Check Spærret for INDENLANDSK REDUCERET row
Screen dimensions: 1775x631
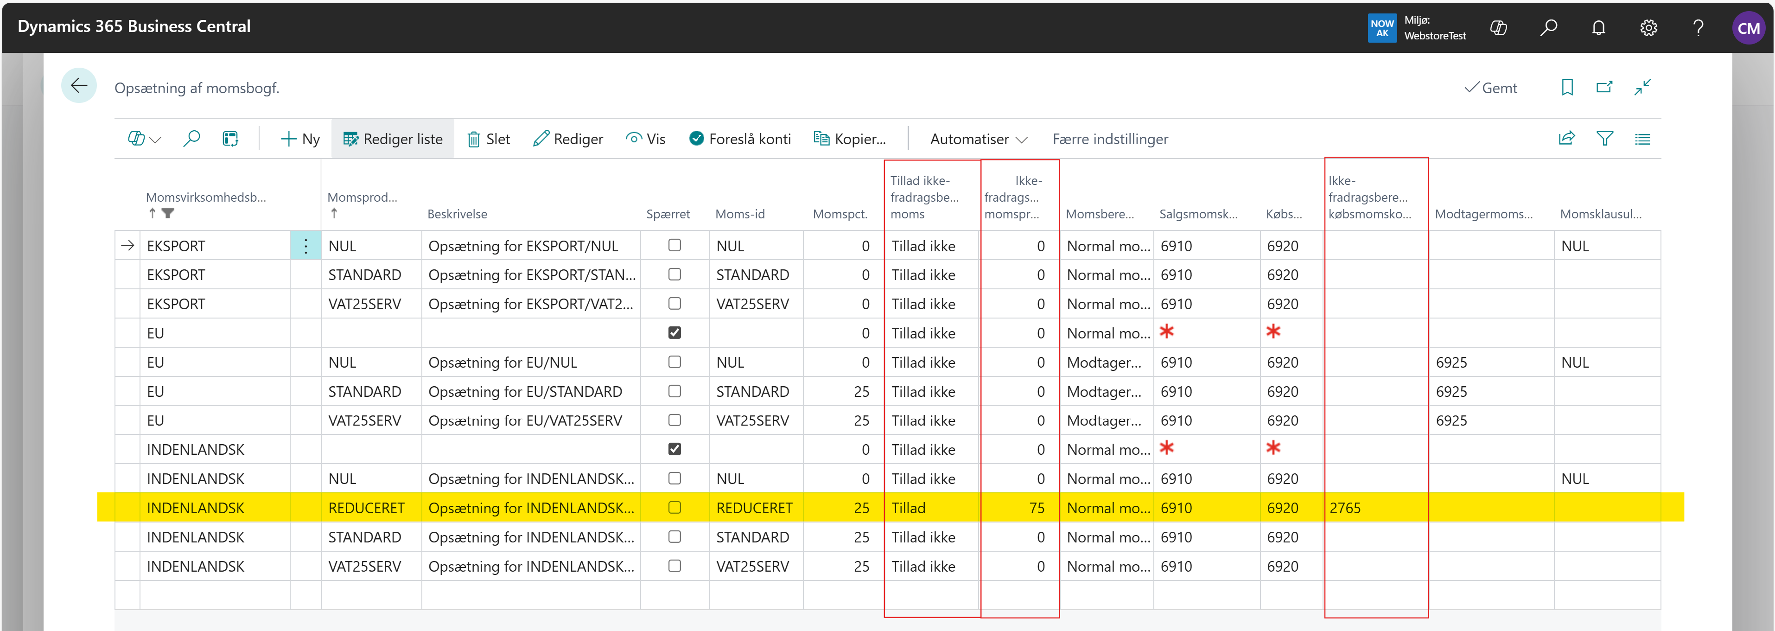tap(674, 508)
